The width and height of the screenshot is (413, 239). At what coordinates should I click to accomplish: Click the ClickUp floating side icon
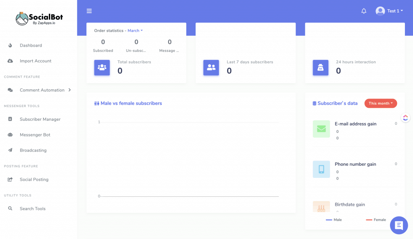(x=405, y=117)
